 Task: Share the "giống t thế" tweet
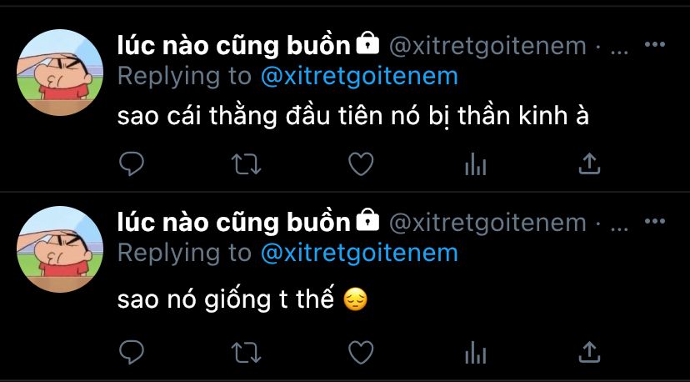click(x=589, y=352)
